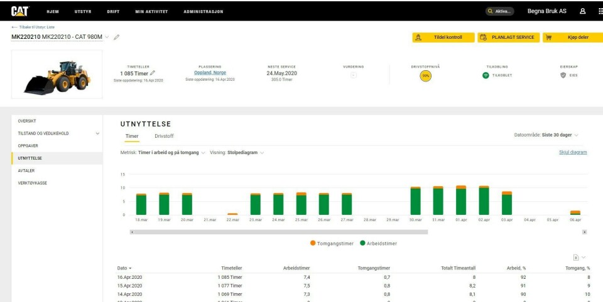Screen dimensions: 603x302
Task: Edit the Timeteller hours with pencil icon
Action: click(x=153, y=73)
